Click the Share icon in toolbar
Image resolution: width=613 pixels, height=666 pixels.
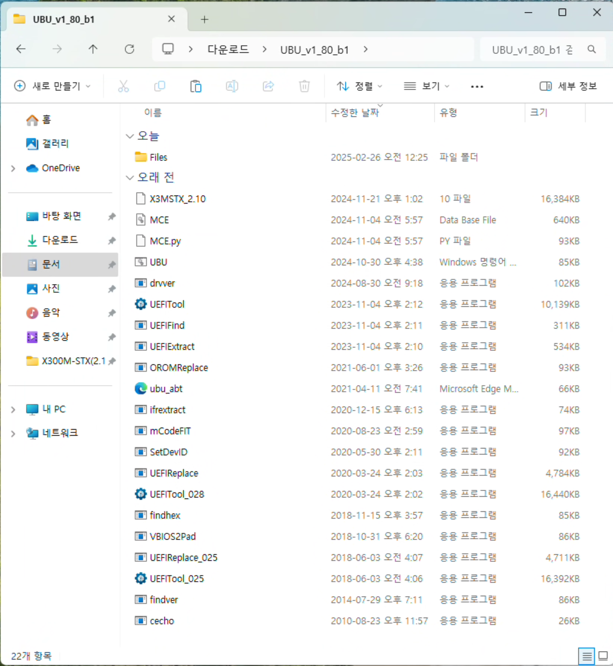pyautogui.click(x=268, y=86)
